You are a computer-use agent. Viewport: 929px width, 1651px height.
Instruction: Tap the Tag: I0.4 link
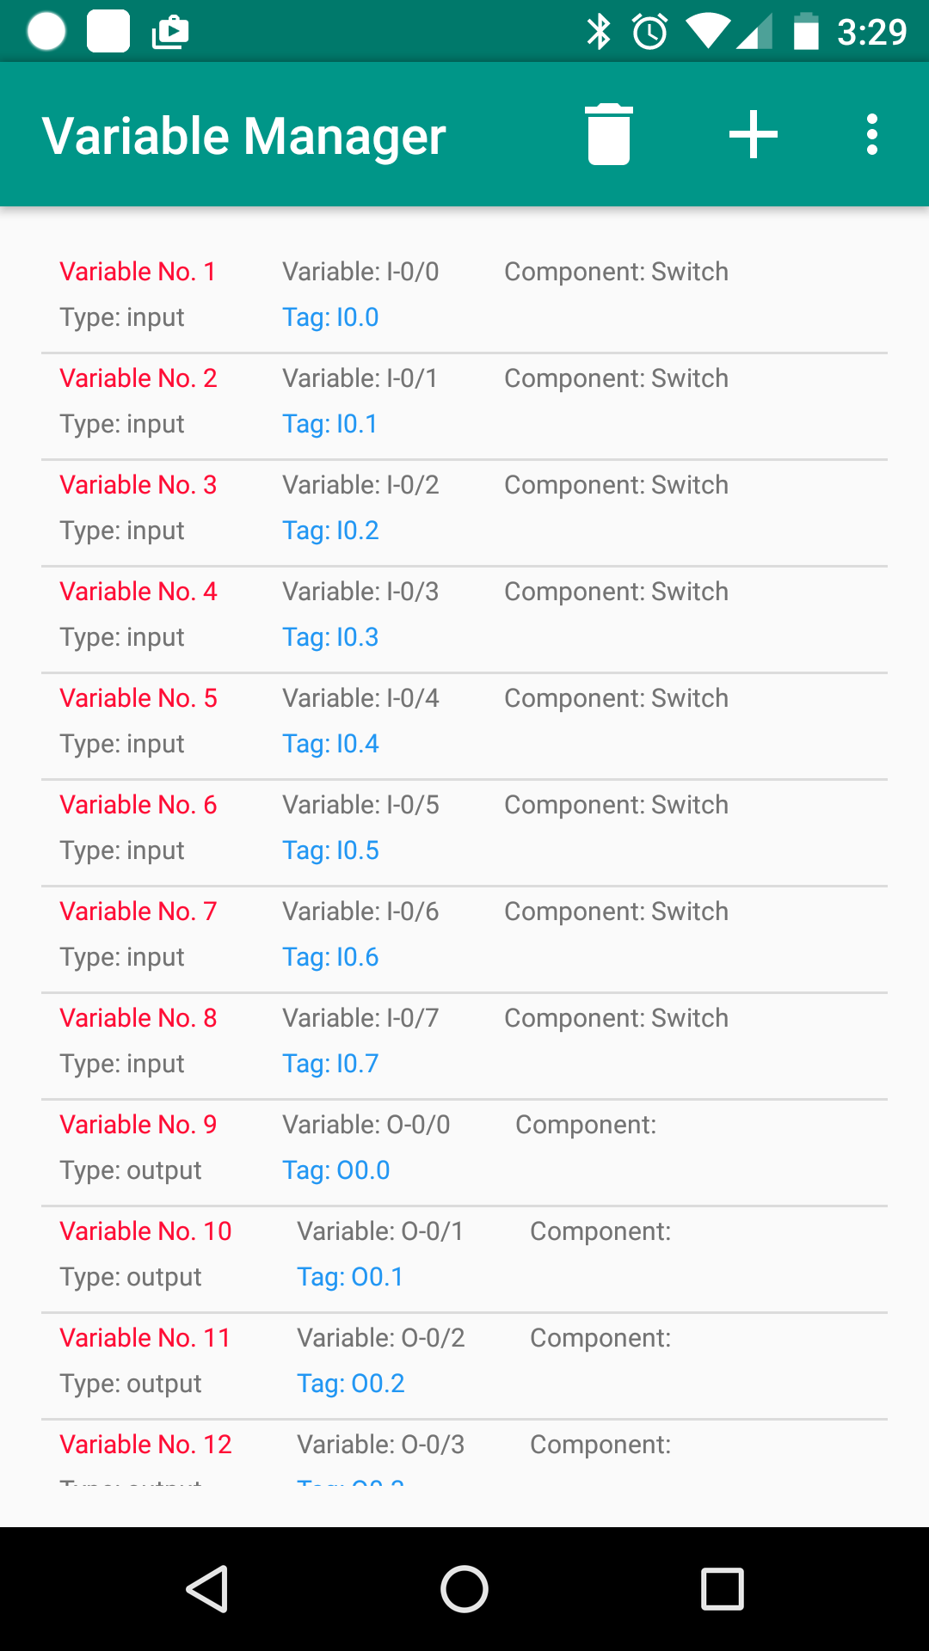point(331,744)
